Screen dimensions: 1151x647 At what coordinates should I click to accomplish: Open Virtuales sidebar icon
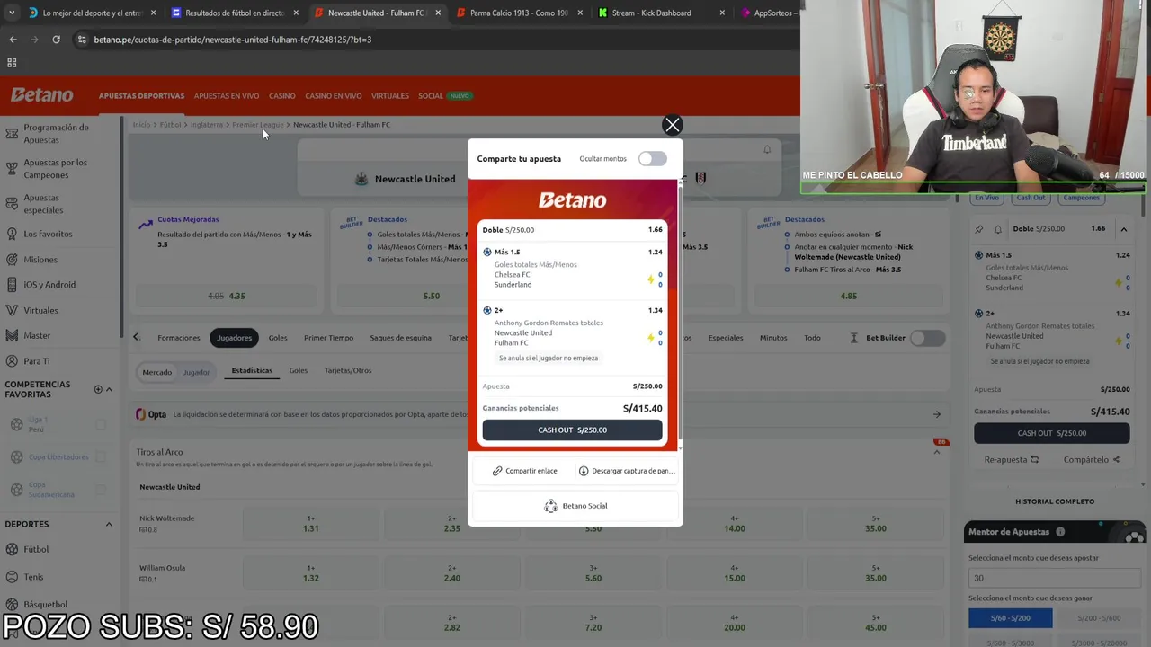(x=12, y=310)
